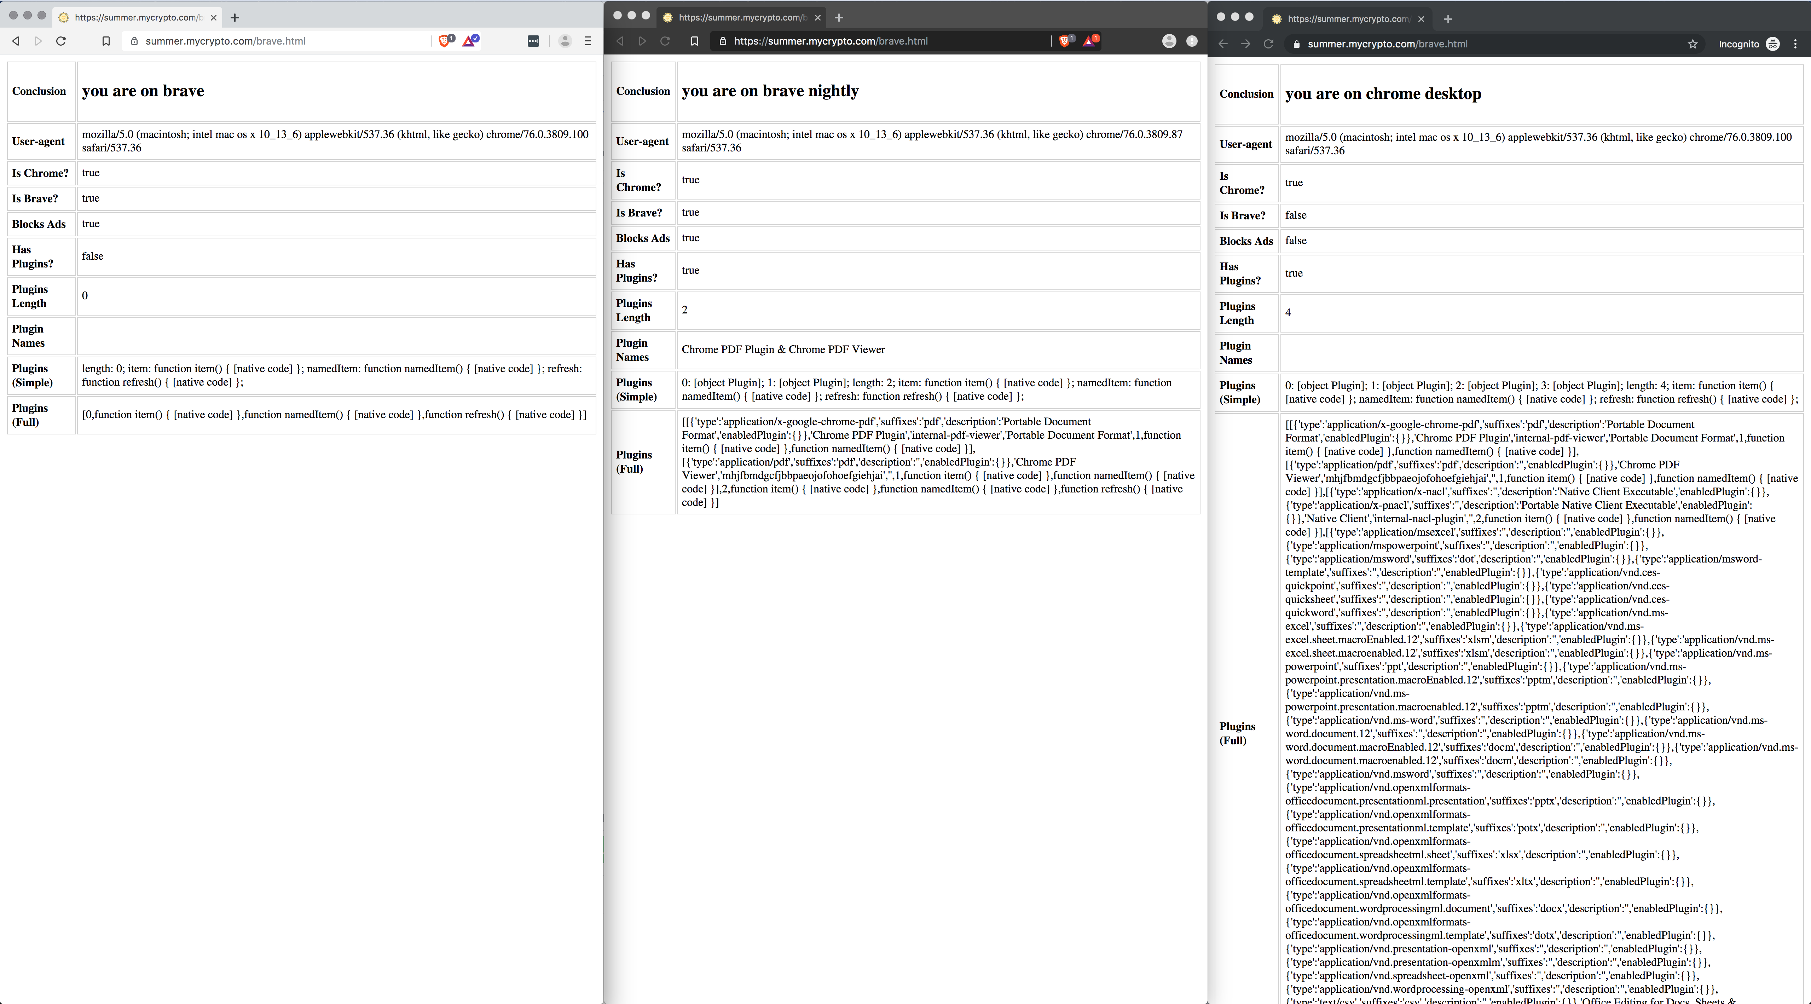The height and width of the screenshot is (1004, 1811).
Task: Click the 'Incognito' label in Chrome toolbar
Action: pyautogui.click(x=1738, y=44)
